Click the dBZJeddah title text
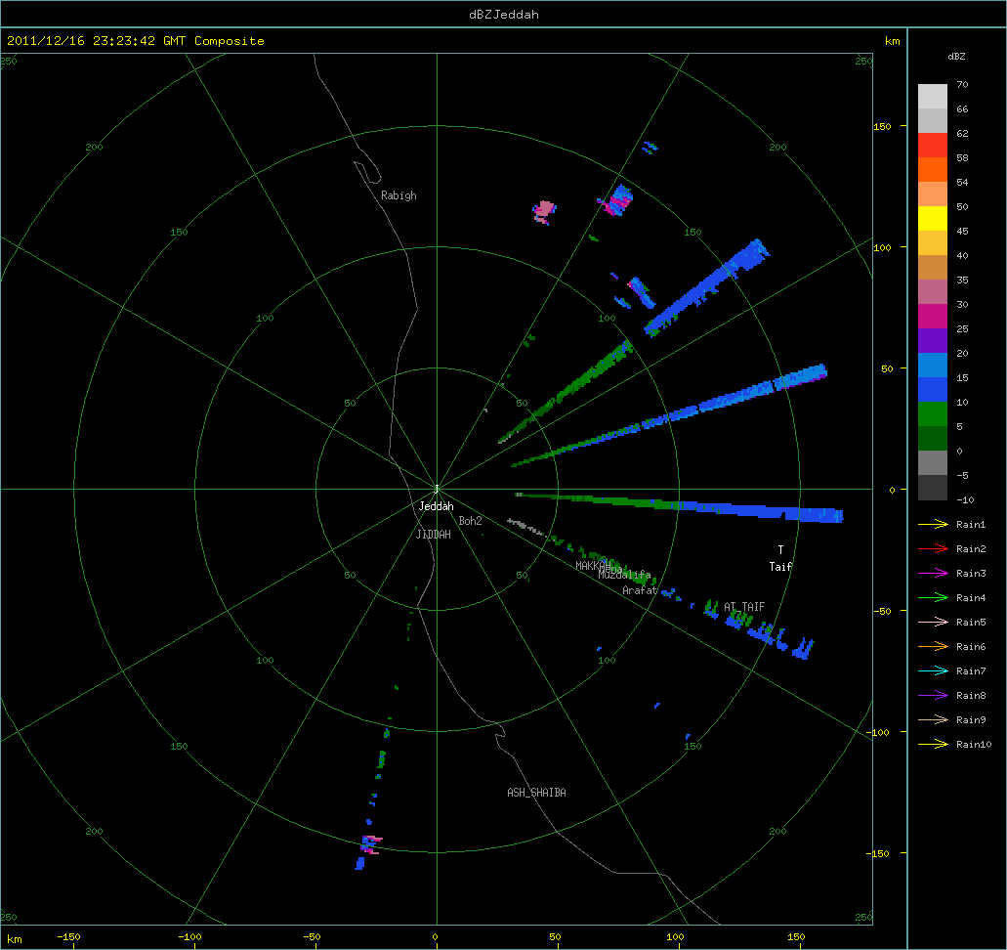1007x950 pixels. [504, 14]
